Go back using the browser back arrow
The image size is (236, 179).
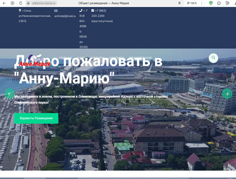click(x=4, y=3)
